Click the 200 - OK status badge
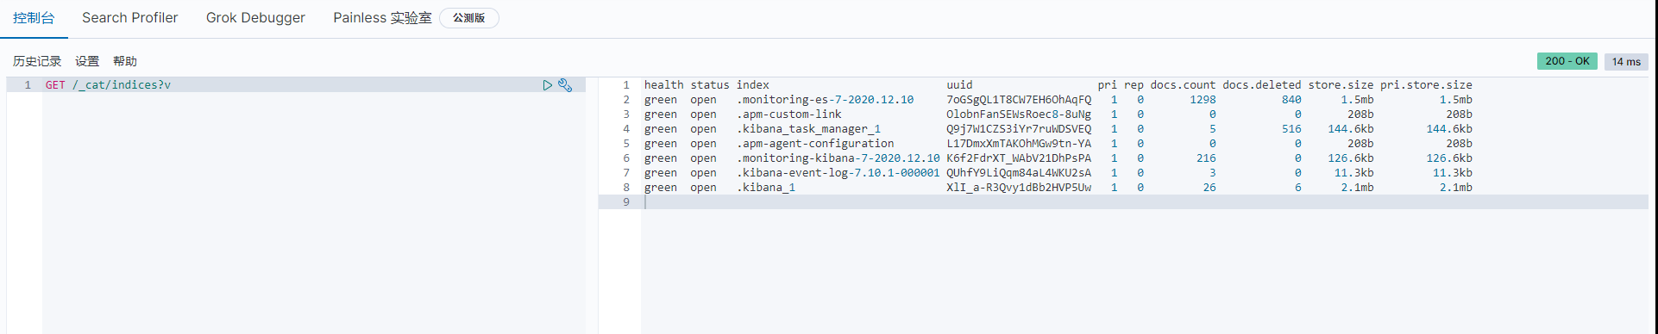The width and height of the screenshot is (1658, 334). coord(1567,61)
